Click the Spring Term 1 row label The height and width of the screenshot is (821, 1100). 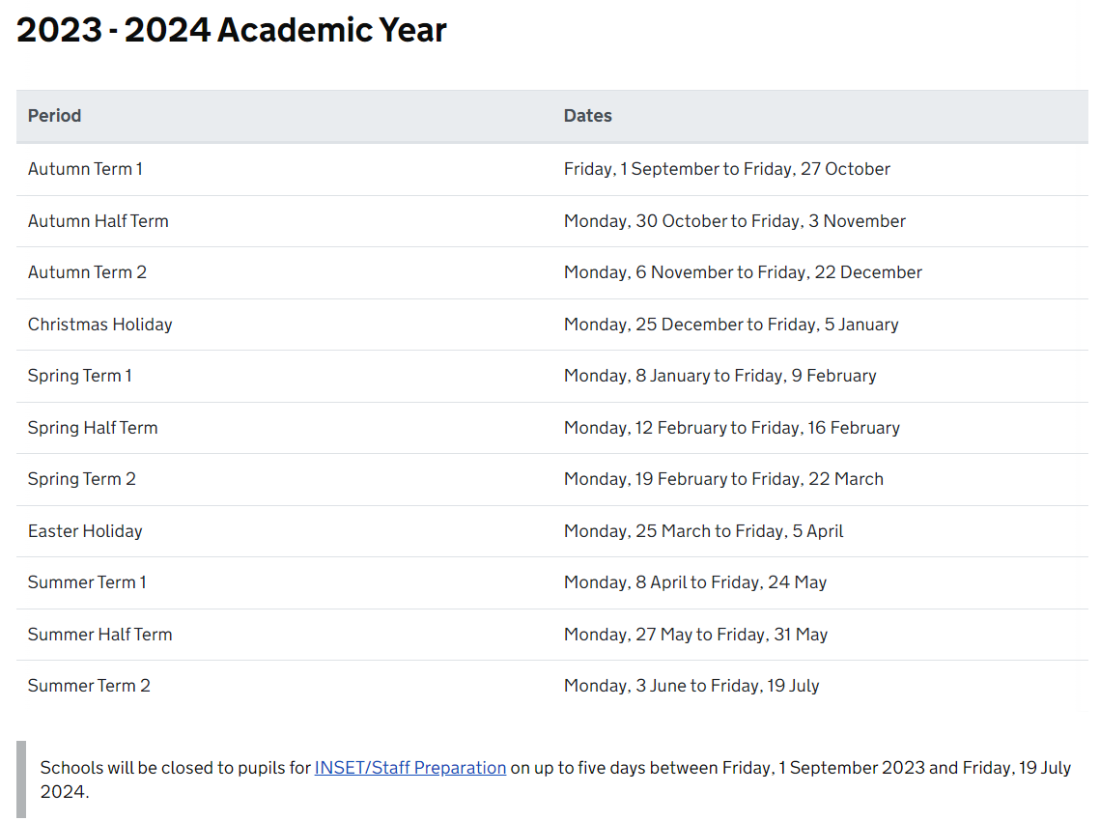pos(80,376)
